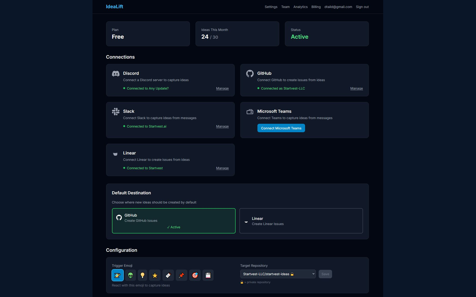
Task: Choose the lightbulb trigger emoji
Action: point(142,275)
